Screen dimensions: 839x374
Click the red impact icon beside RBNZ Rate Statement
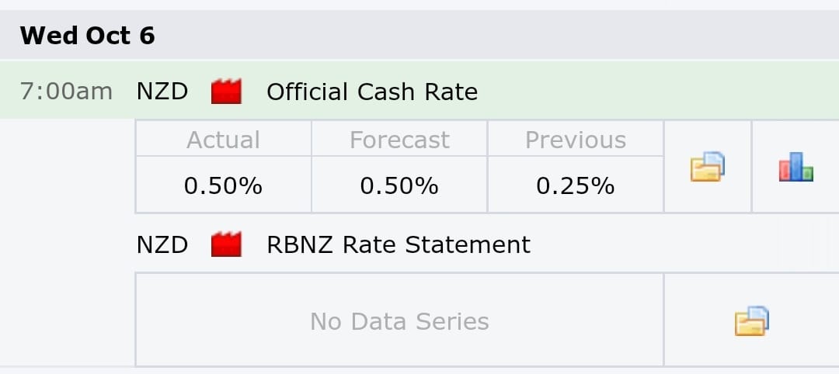pos(226,244)
